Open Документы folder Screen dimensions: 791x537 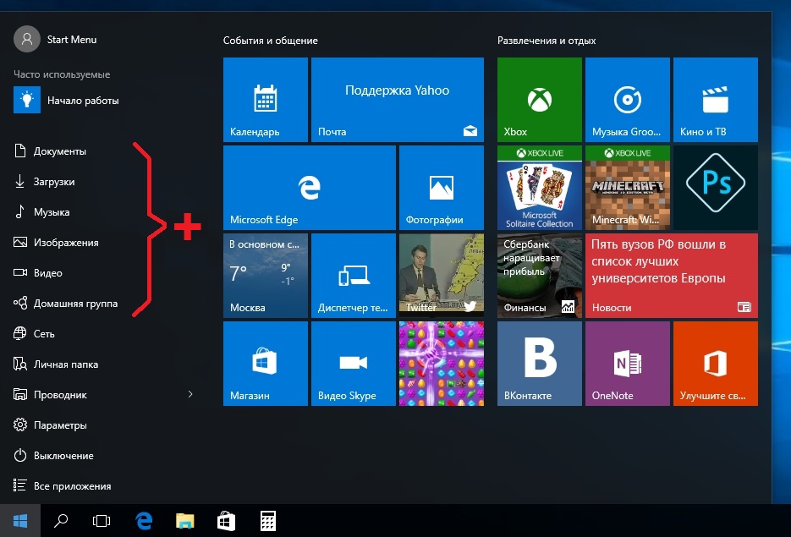[x=50, y=151]
